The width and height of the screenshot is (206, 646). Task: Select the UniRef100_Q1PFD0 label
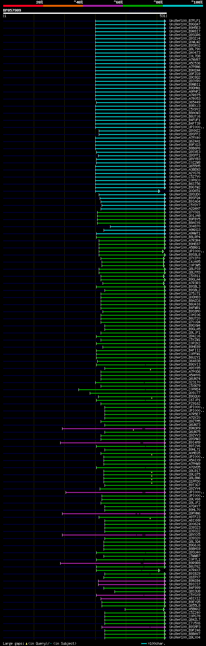coord(185,481)
